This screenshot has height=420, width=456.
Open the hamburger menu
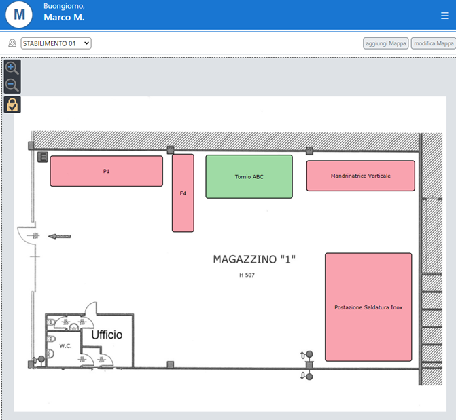click(x=444, y=16)
